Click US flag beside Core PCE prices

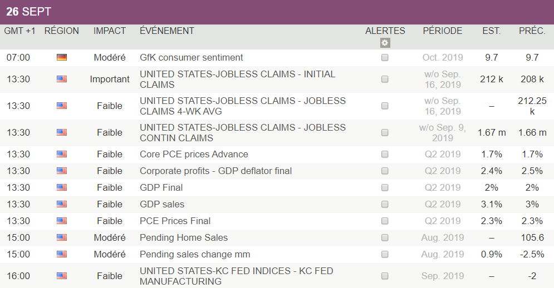[x=62, y=154]
